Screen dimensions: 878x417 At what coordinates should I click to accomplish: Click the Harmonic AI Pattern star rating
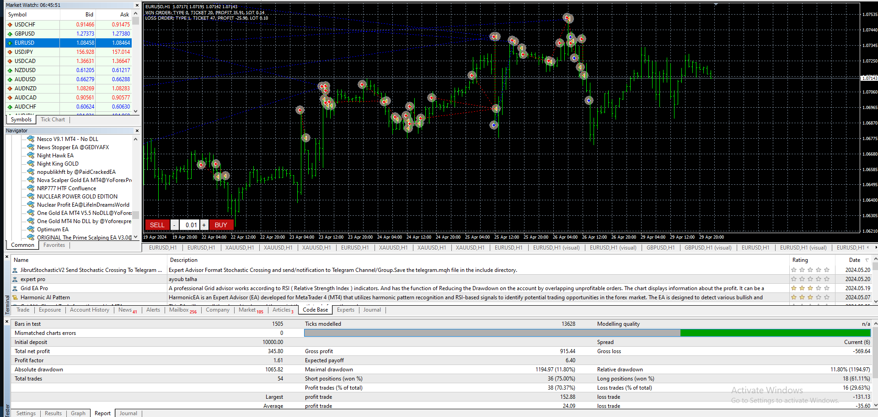(x=810, y=297)
